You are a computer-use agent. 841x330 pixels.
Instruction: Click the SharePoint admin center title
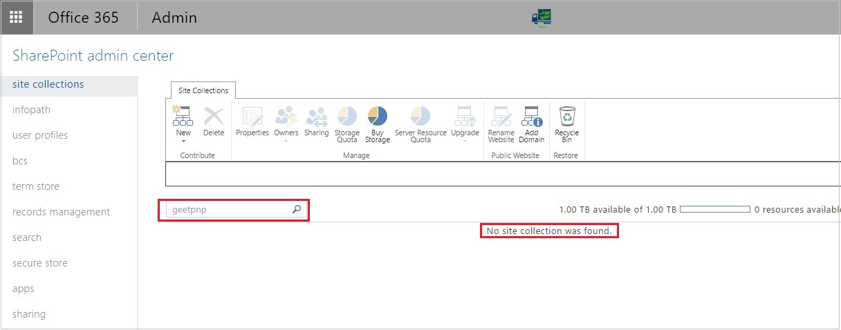pos(93,56)
